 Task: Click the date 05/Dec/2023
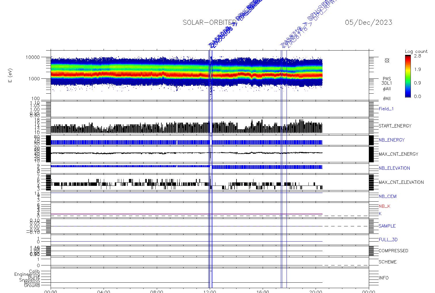(x=369, y=22)
